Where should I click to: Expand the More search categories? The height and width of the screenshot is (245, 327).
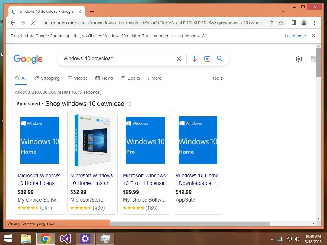point(155,78)
